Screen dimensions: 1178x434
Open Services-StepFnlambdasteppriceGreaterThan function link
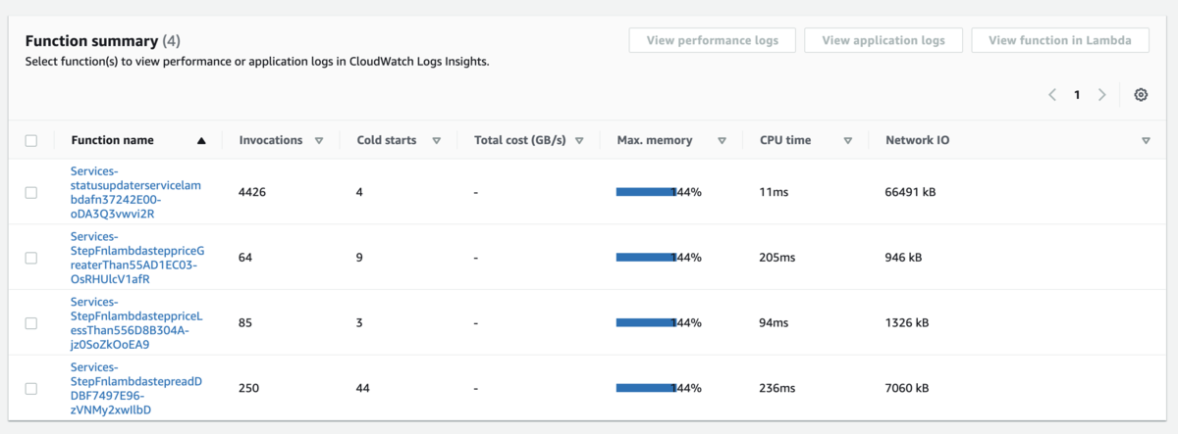point(137,258)
